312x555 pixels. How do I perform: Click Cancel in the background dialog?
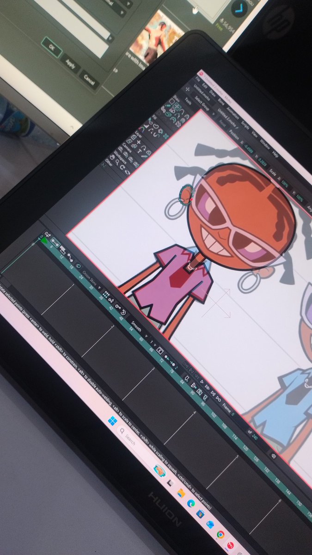click(89, 79)
